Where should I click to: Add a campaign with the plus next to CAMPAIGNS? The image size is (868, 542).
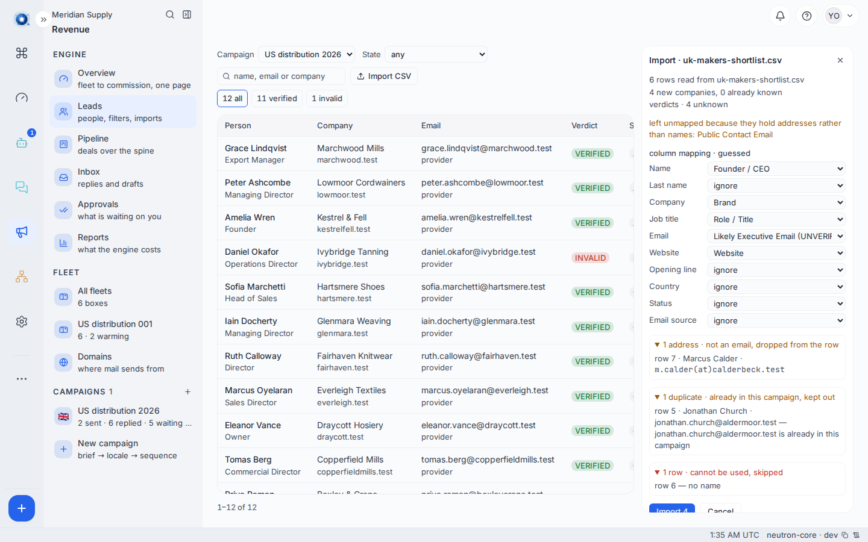click(x=187, y=391)
